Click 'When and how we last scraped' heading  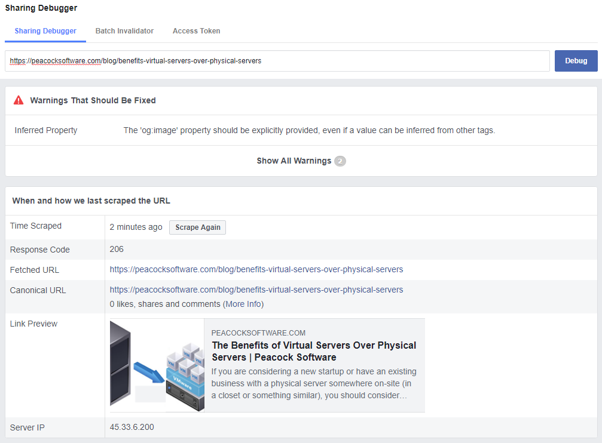(x=91, y=201)
